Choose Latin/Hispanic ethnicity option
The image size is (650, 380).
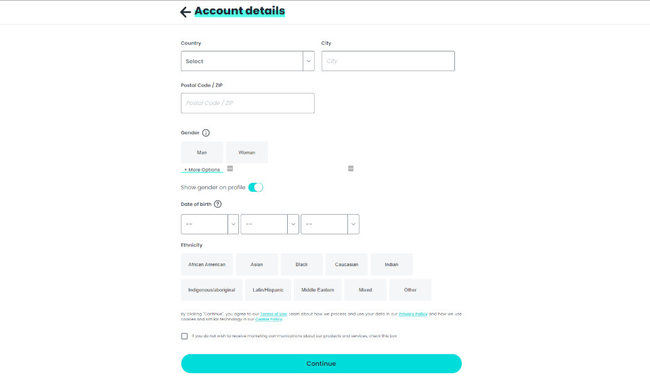click(x=267, y=290)
